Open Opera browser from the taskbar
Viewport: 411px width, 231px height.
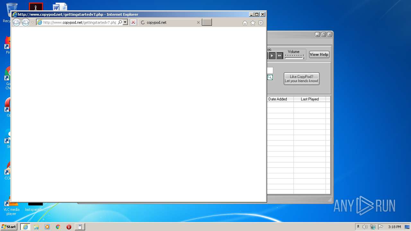click(69, 227)
